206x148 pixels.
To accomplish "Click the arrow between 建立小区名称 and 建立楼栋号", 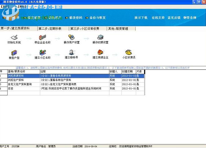I will click(57, 55).
